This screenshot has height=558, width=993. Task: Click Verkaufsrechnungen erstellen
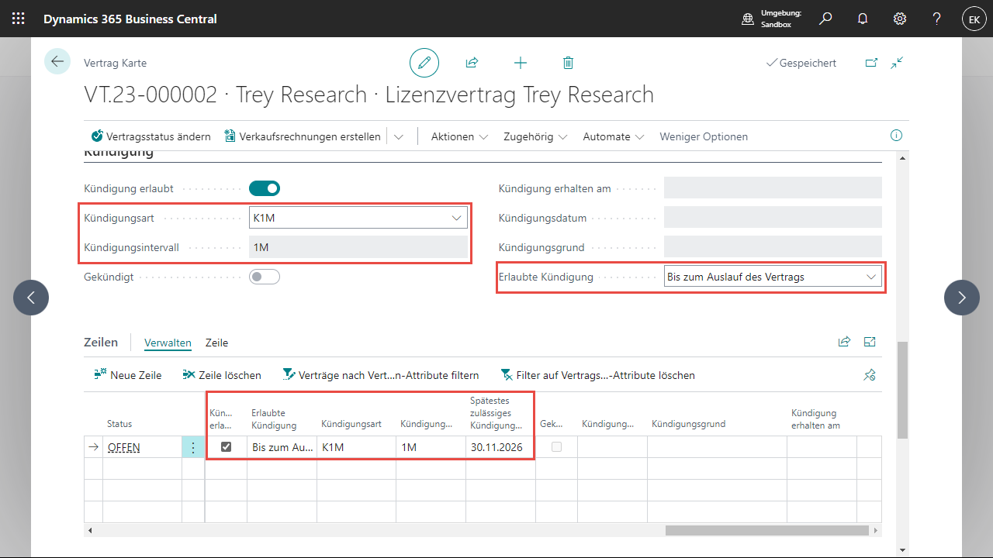(303, 136)
